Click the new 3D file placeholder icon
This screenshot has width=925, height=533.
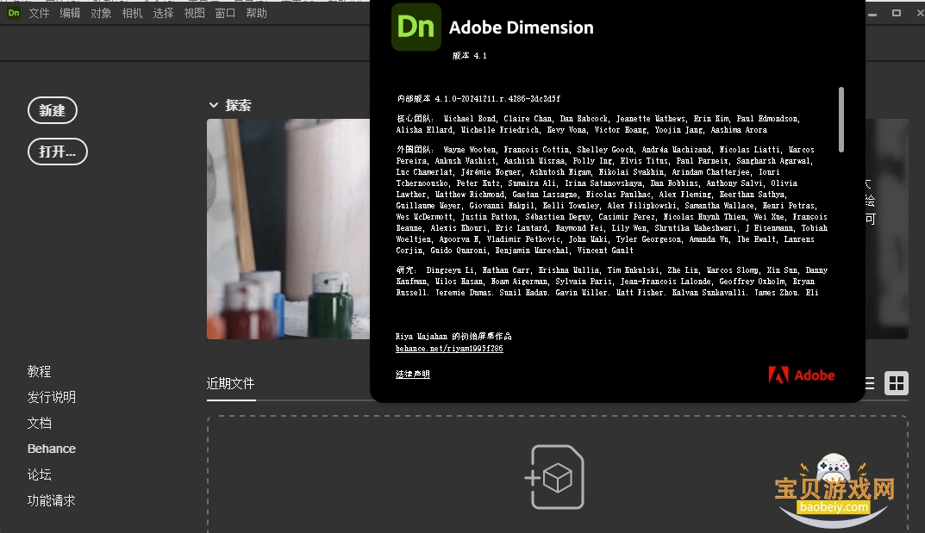pyautogui.click(x=554, y=477)
